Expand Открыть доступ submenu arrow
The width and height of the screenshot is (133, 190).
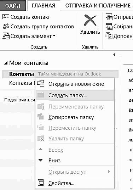[109, 172]
